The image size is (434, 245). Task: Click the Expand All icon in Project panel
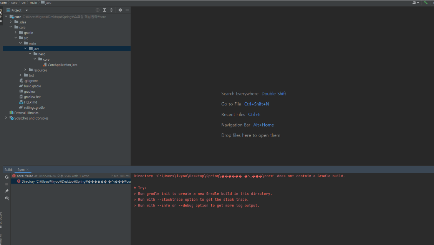point(104,10)
